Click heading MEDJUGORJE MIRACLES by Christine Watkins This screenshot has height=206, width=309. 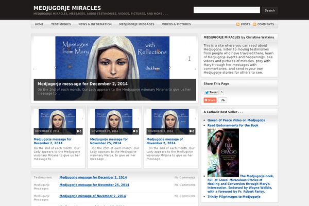click(238, 37)
